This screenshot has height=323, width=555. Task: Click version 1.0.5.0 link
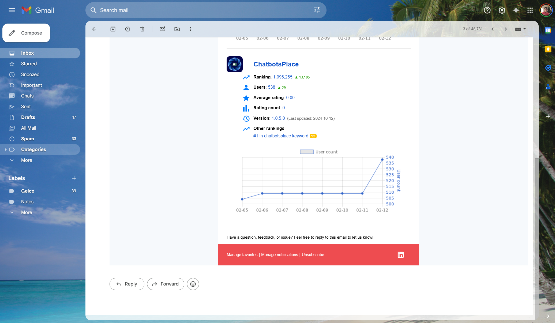[278, 118]
